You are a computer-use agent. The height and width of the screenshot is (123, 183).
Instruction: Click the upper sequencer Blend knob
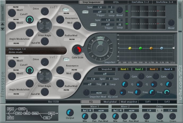[120, 10]
